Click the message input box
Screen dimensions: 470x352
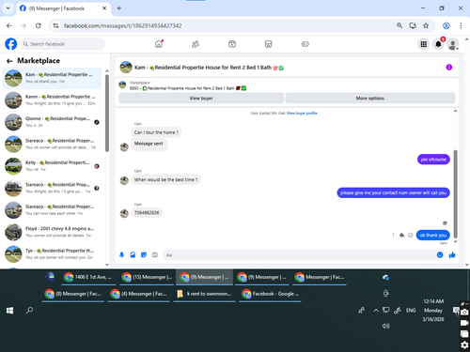(x=299, y=255)
